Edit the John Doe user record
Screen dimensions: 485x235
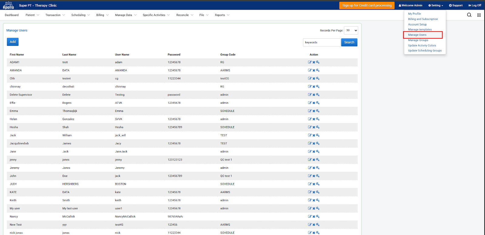(309, 176)
